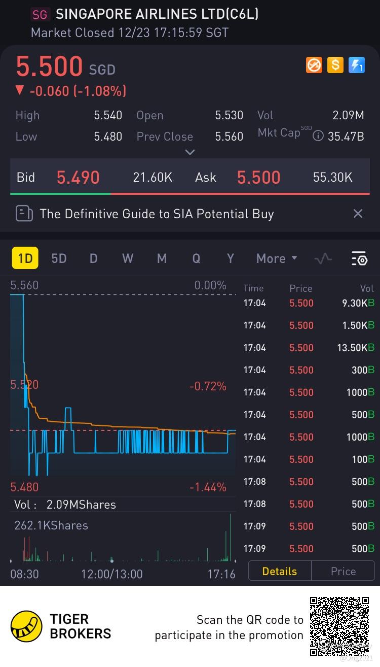Tap the bid volume 21.60K
Image resolution: width=380 pixels, height=667 pixels.
pyautogui.click(x=153, y=177)
